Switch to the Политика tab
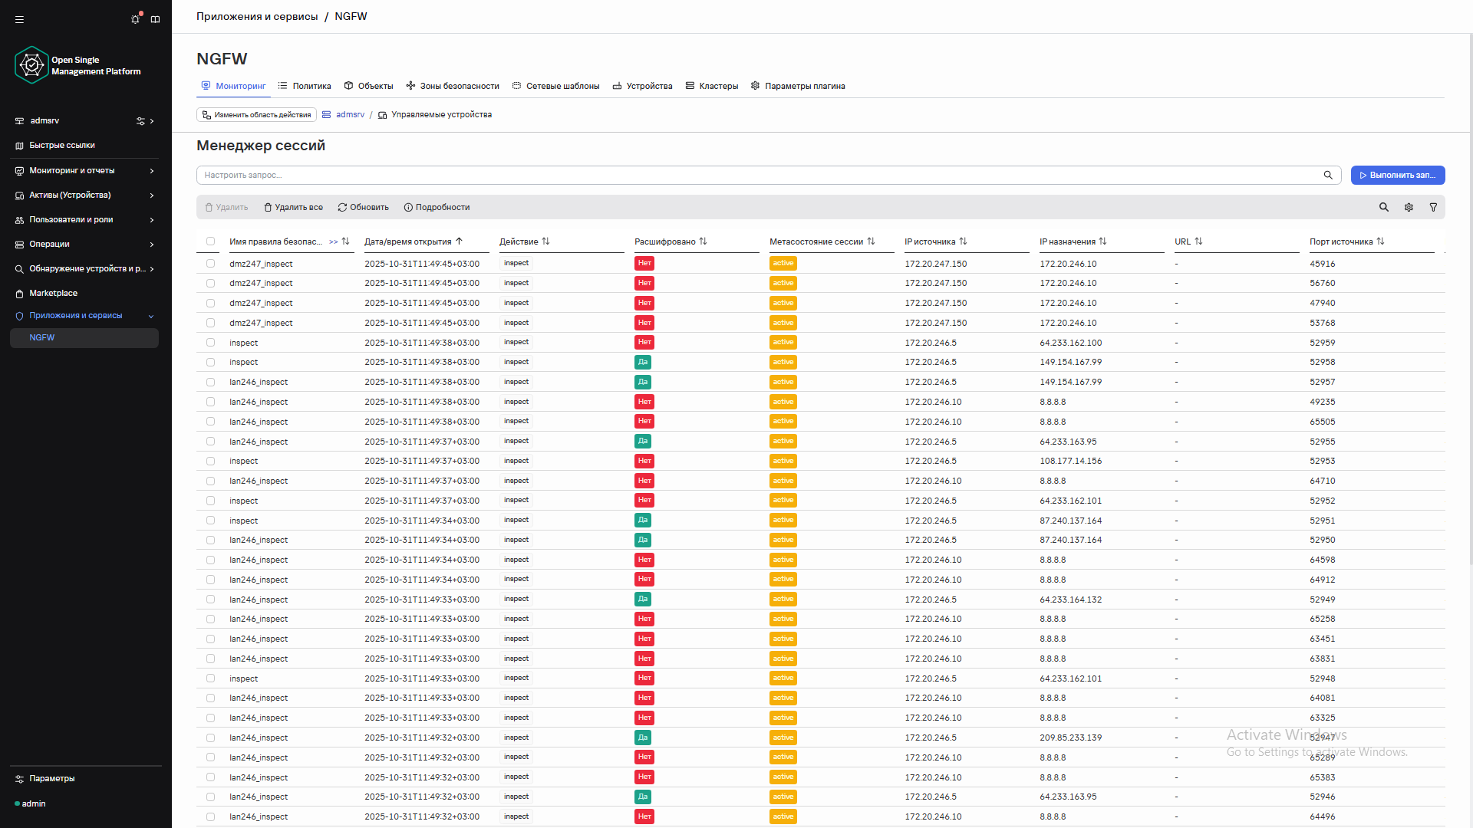Image resolution: width=1473 pixels, height=828 pixels. click(305, 86)
